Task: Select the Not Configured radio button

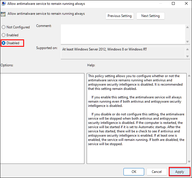Action: (x=4, y=27)
